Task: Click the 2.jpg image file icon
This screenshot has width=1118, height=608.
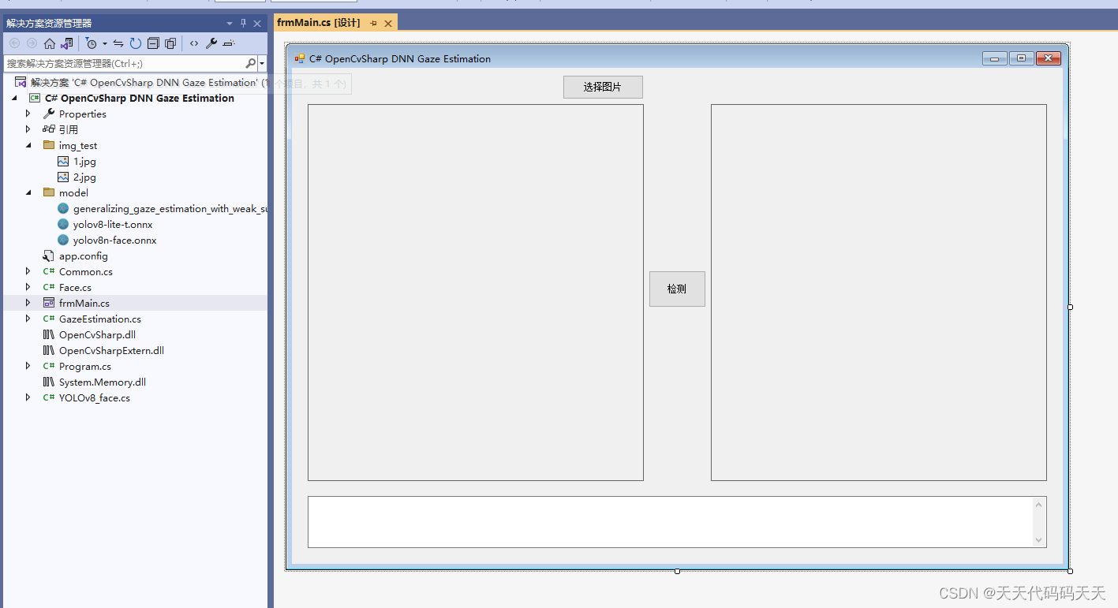Action: click(63, 177)
